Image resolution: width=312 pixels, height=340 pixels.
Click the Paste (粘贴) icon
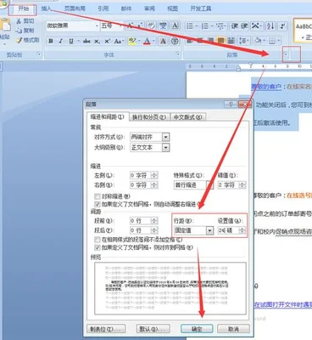(x=5, y=25)
